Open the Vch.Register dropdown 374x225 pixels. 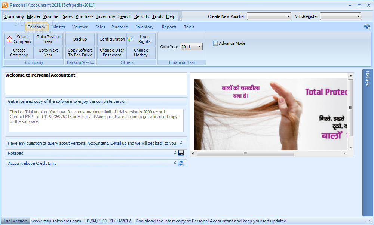[340, 16]
